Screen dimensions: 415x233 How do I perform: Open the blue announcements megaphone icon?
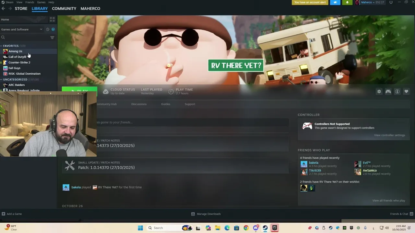point(335,2)
